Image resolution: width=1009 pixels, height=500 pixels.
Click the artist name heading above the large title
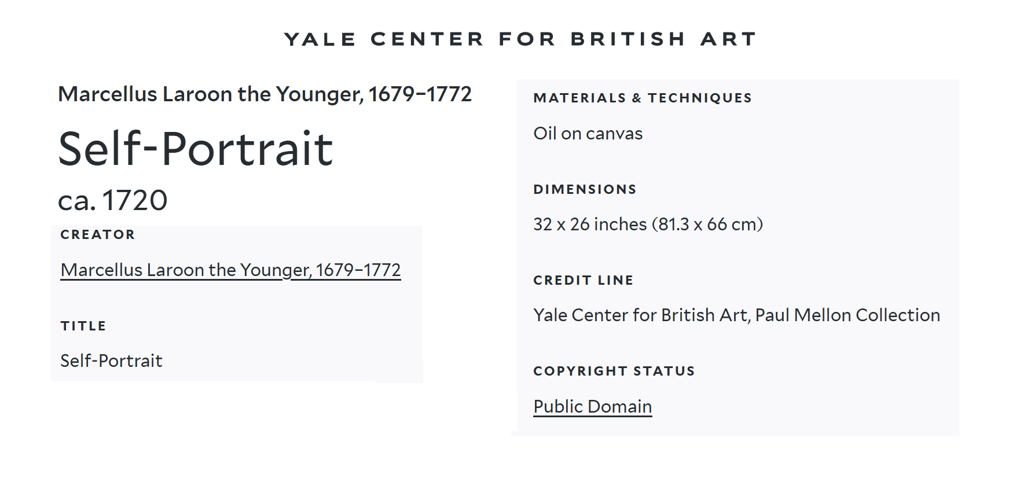tap(265, 94)
